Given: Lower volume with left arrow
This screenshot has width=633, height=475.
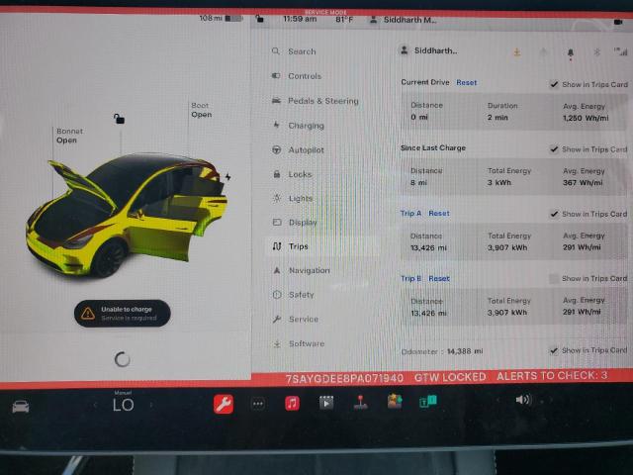Looking at the screenshot, I should pyautogui.click(x=498, y=400).
